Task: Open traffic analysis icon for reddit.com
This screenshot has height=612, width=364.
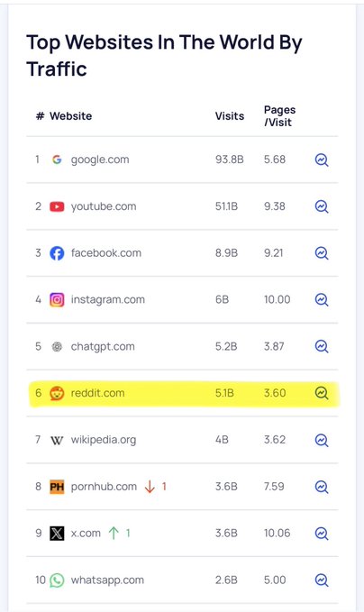Action: click(x=322, y=393)
